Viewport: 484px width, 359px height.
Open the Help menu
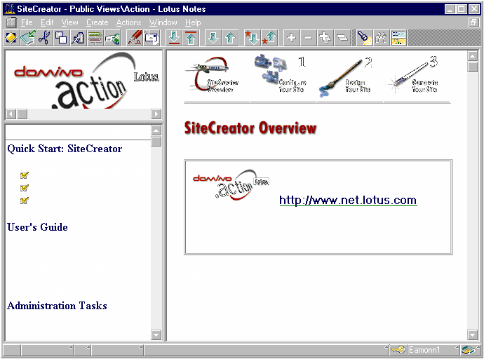tap(193, 22)
